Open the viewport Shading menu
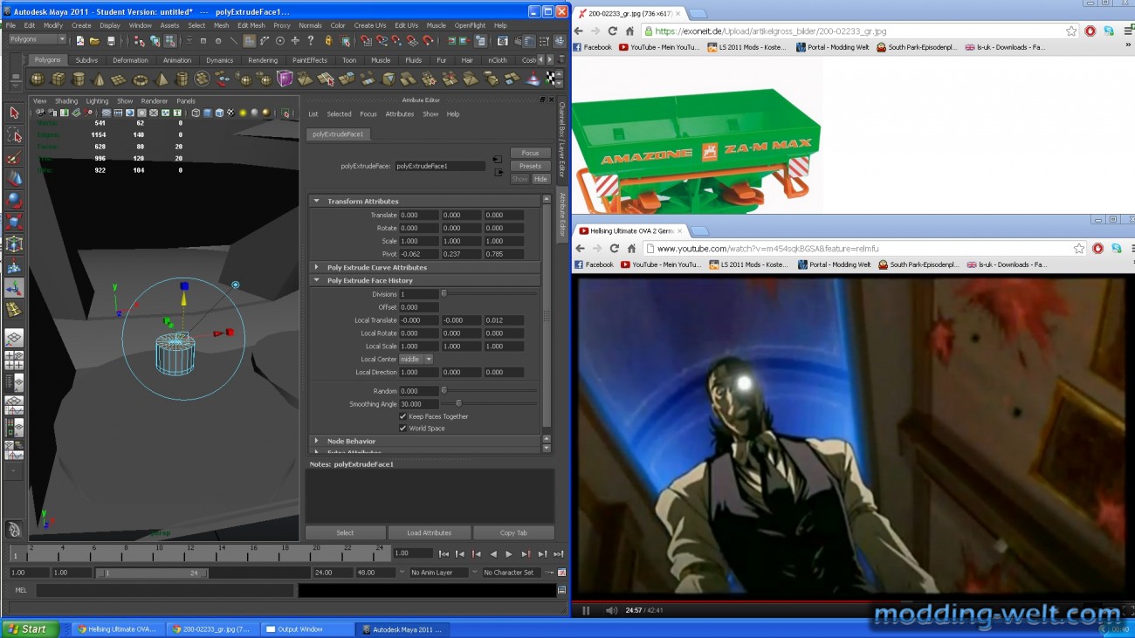Image resolution: width=1135 pixels, height=638 pixels. pyautogui.click(x=66, y=101)
